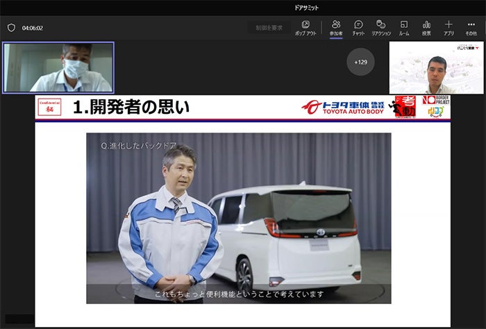Click the アプリ add apps plus icon
The image size is (486, 329).
coord(449,28)
